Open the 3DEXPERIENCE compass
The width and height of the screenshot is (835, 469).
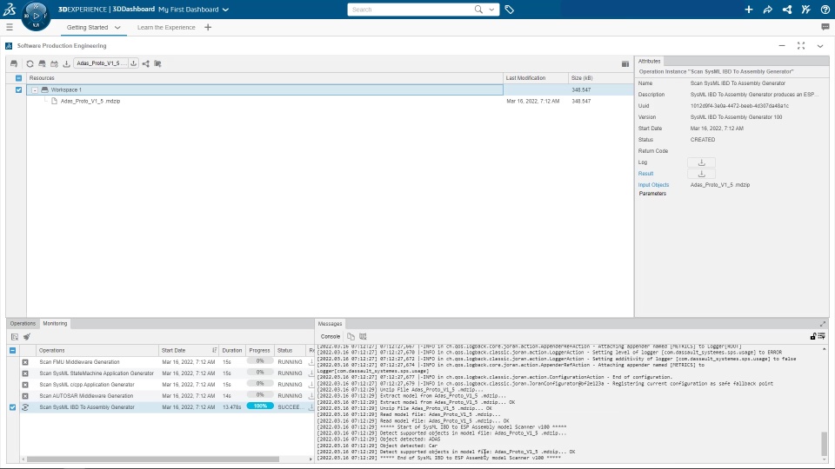[36, 16]
